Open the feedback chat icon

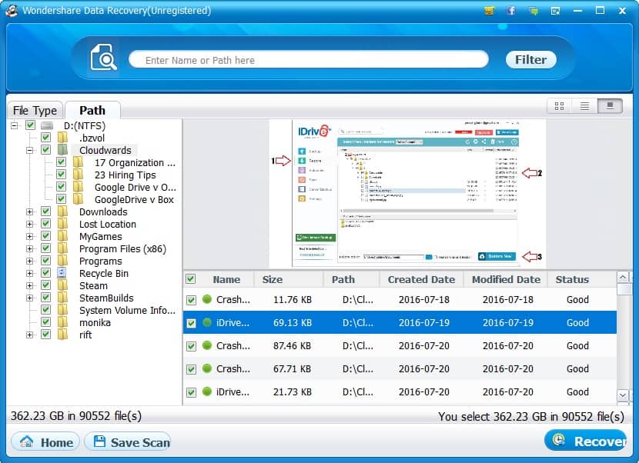coord(533,12)
